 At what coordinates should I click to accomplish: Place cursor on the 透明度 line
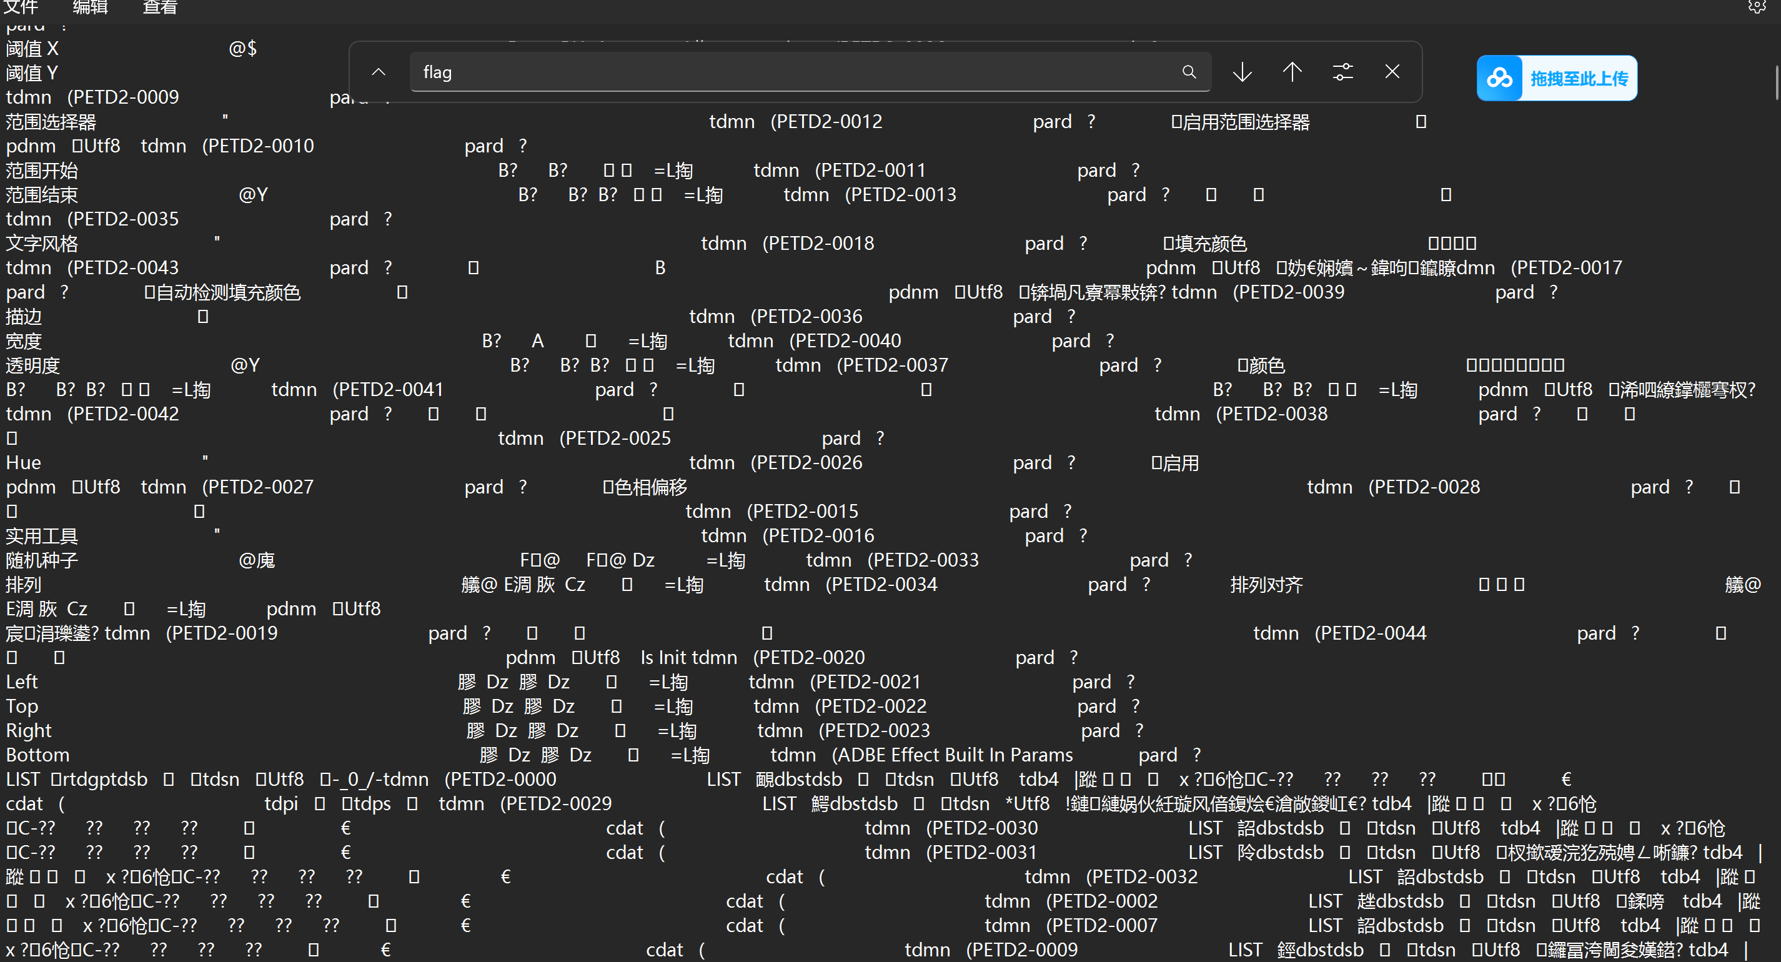32,364
